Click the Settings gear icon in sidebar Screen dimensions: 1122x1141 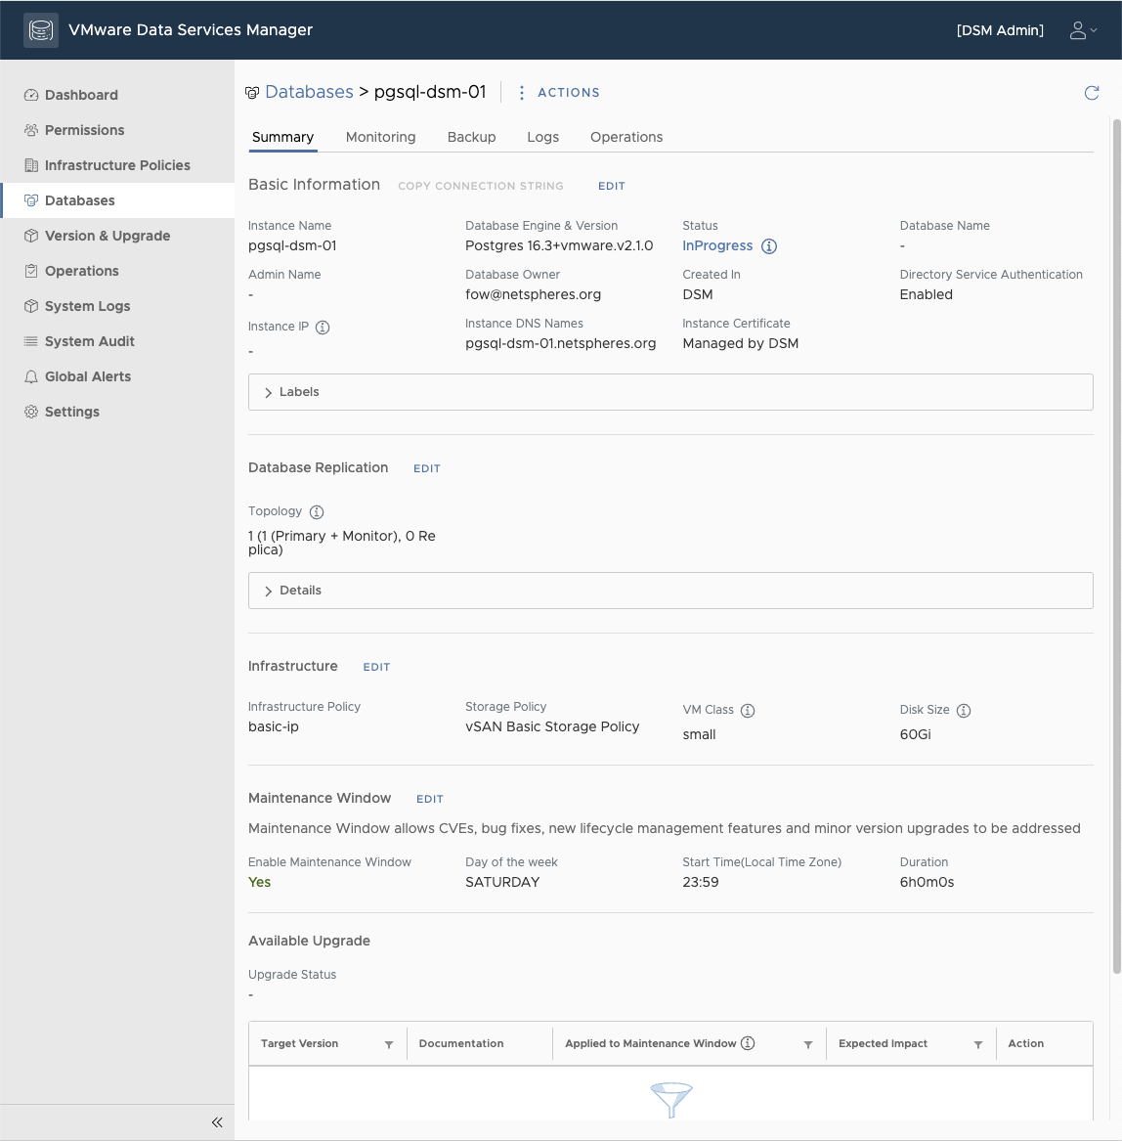(30, 412)
